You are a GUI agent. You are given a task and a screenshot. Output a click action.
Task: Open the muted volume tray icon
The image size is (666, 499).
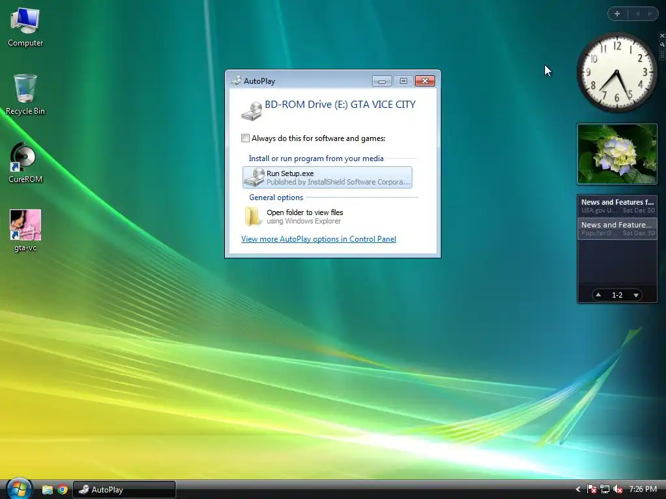pos(618,490)
